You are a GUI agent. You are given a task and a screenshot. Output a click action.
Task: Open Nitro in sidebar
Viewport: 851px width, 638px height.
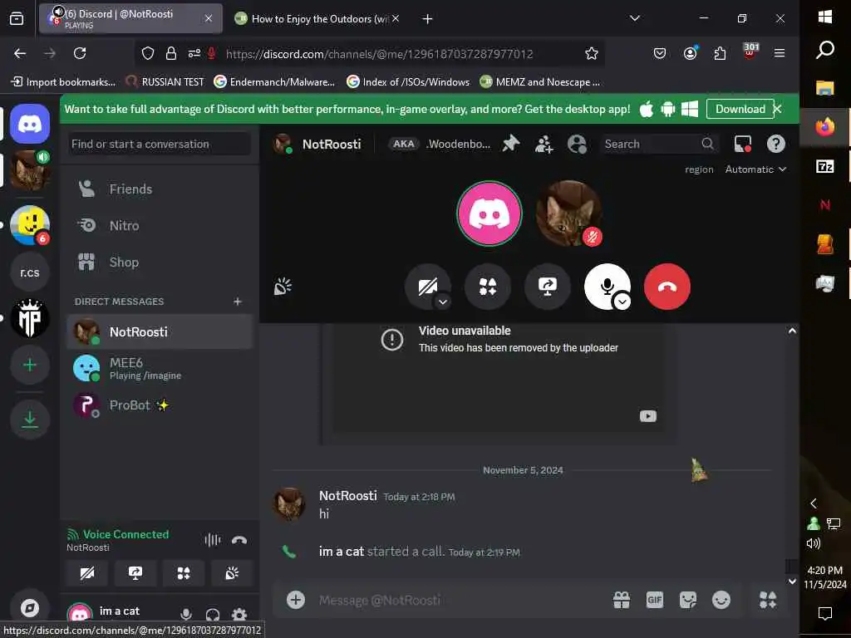pyautogui.click(x=159, y=225)
